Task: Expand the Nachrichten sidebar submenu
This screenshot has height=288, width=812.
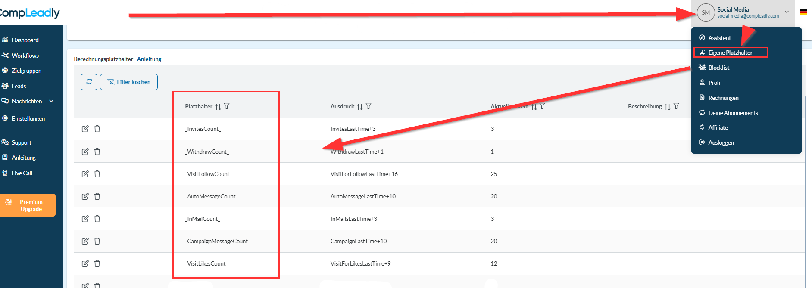Action: [51, 101]
